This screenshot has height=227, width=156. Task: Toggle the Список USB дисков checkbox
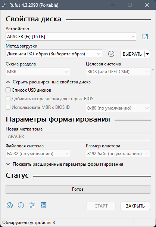[x=8, y=90]
